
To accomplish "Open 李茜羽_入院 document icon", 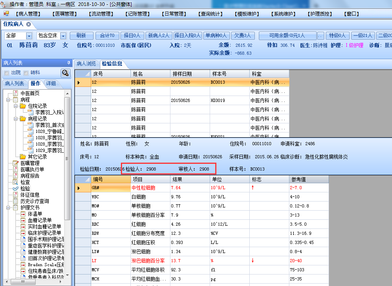I will (31, 112).
